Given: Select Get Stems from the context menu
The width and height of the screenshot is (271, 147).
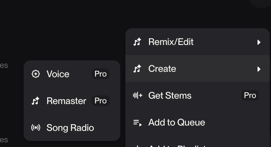Looking at the screenshot, I should tap(170, 96).
